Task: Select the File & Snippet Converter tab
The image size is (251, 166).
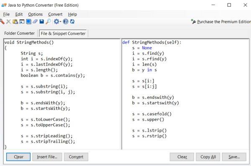Action: (x=63, y=34)
